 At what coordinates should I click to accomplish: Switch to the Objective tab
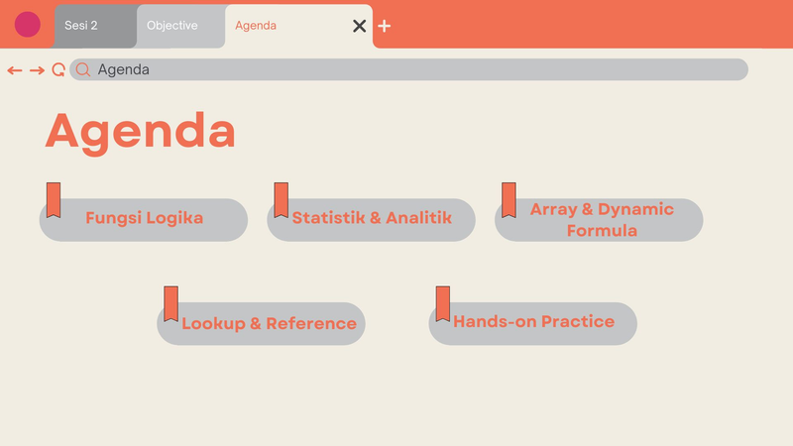click(180, 26)
